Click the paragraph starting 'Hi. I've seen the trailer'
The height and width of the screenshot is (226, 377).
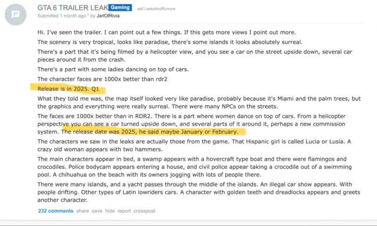[x=167, y=32]
